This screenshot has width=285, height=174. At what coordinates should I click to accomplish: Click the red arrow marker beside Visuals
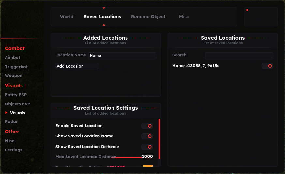click(7, 113)
